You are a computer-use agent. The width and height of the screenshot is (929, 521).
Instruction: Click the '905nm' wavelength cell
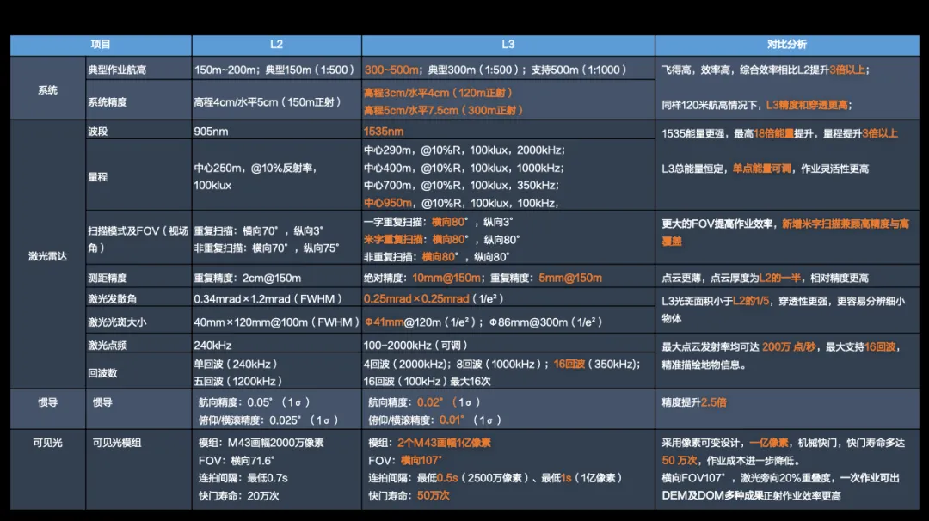pyautogui.click(x=211, y=132)
